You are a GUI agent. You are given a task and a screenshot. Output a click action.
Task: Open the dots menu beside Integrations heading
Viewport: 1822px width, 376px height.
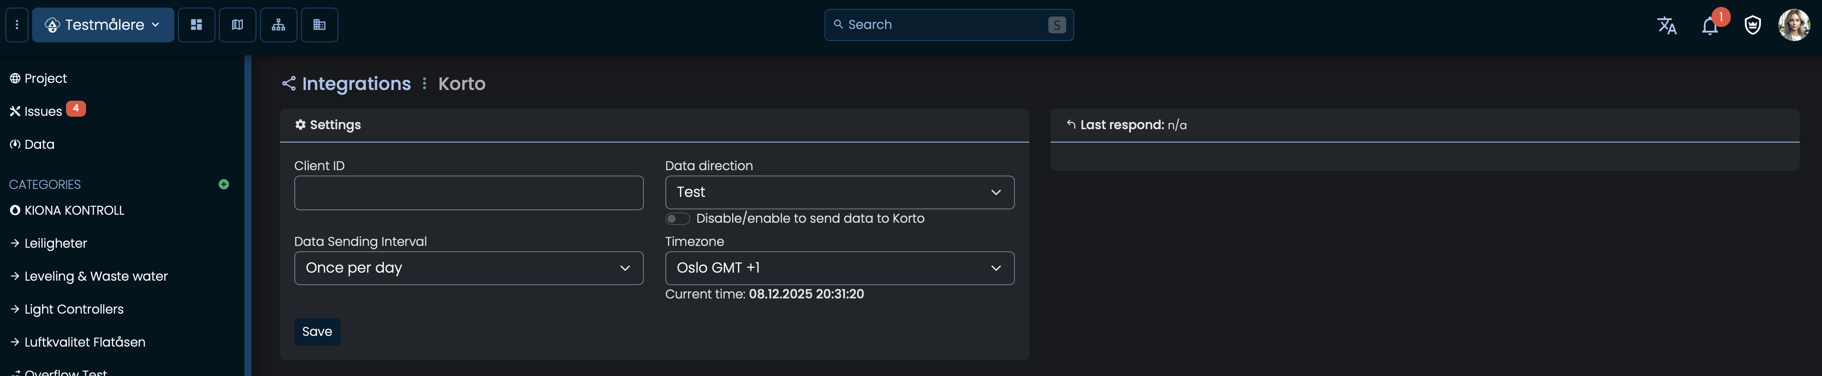coord(425,83)
